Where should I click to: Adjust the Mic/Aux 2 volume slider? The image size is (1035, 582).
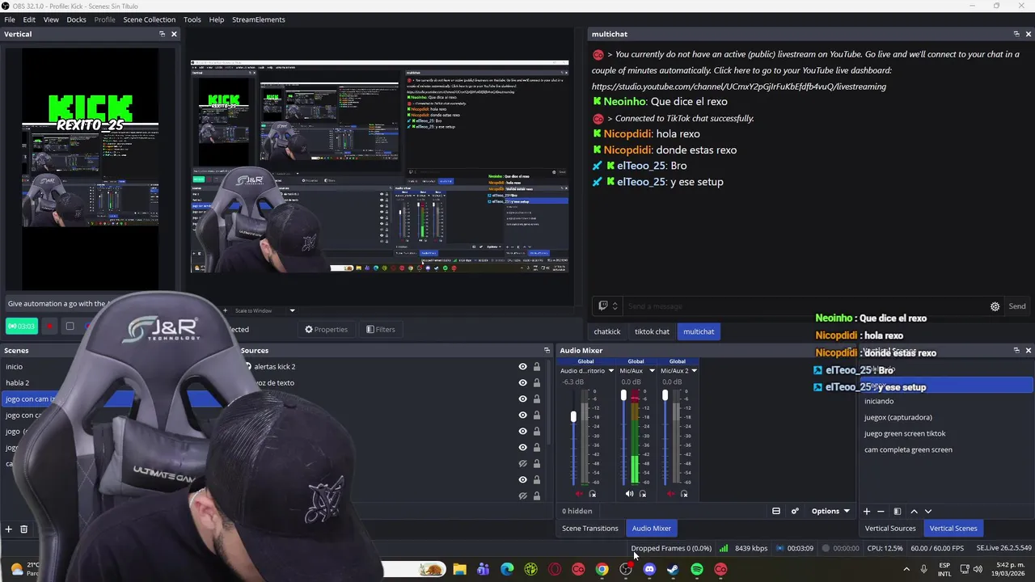pyautogui.click(x=665, y=395)
